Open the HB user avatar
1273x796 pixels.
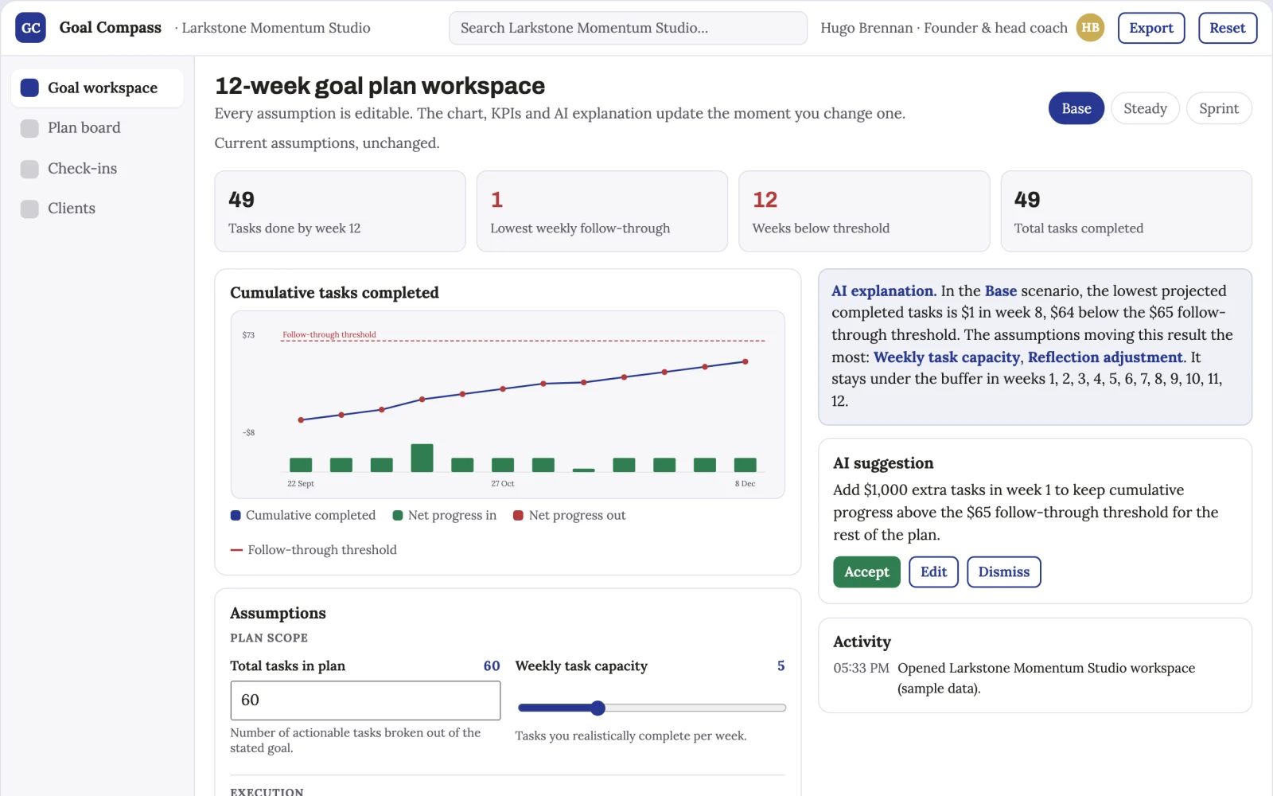coord(1090,28)
